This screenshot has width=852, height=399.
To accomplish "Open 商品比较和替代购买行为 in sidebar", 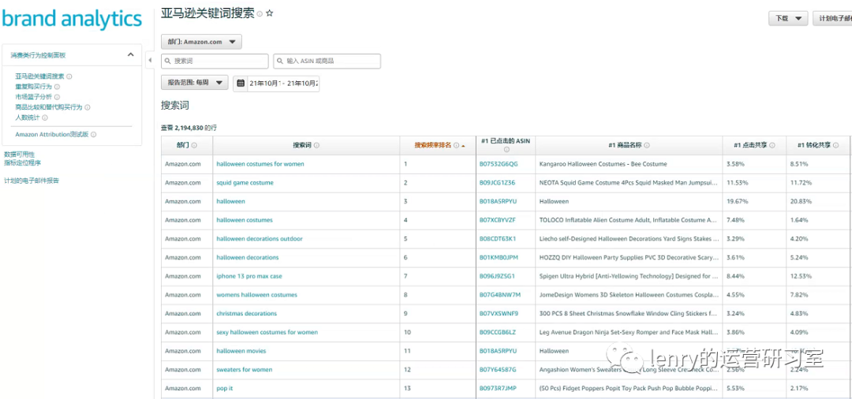I will [x=49, y=107].
